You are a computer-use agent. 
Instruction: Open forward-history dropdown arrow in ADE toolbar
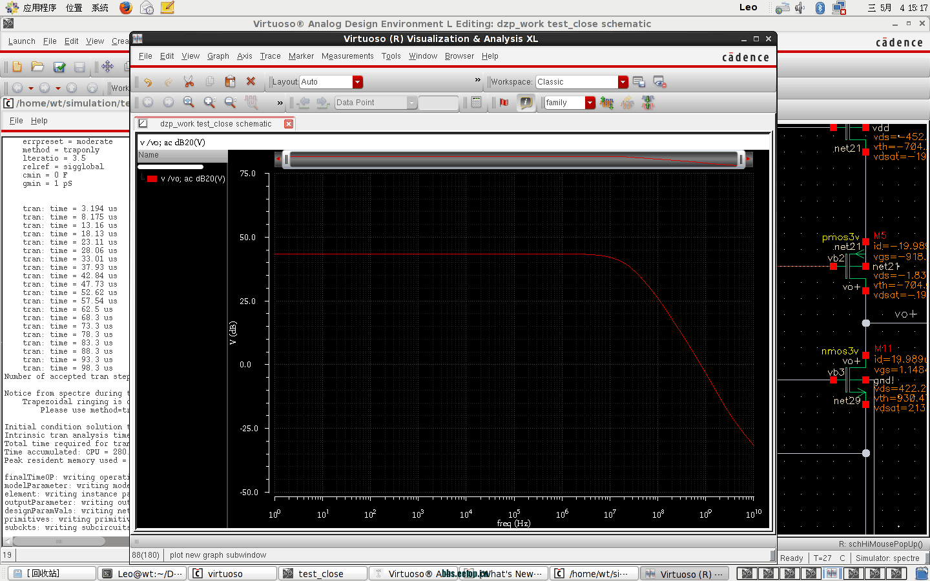(57, 88)
